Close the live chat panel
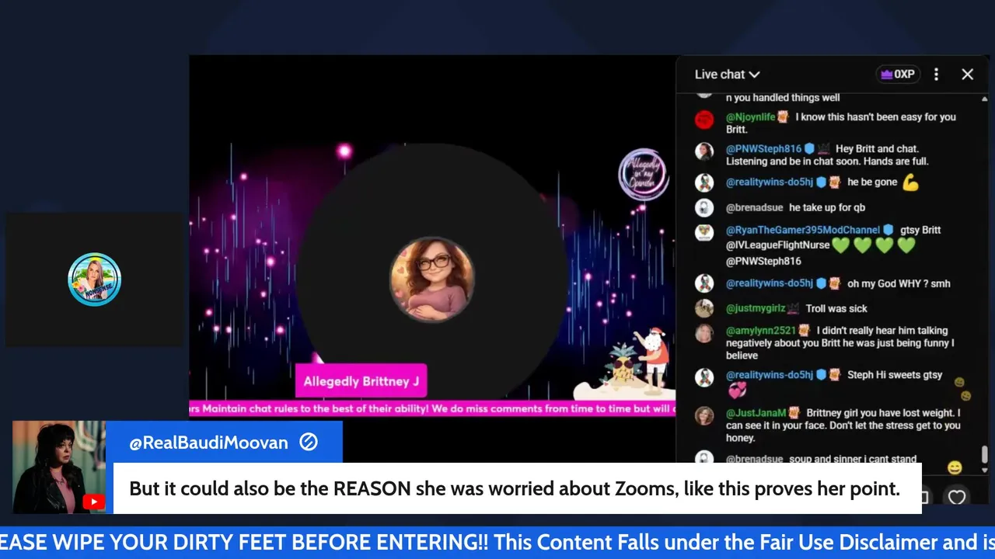995x559 pixels. pyautogui.click(x=967, y=75)
